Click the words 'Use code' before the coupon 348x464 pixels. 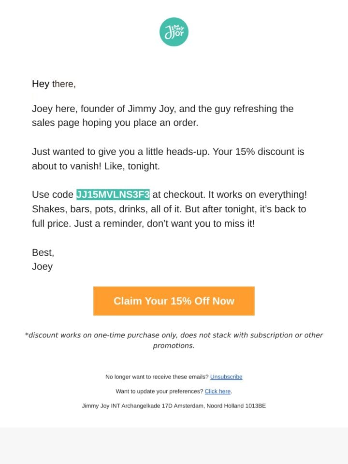tap(53, 194)
